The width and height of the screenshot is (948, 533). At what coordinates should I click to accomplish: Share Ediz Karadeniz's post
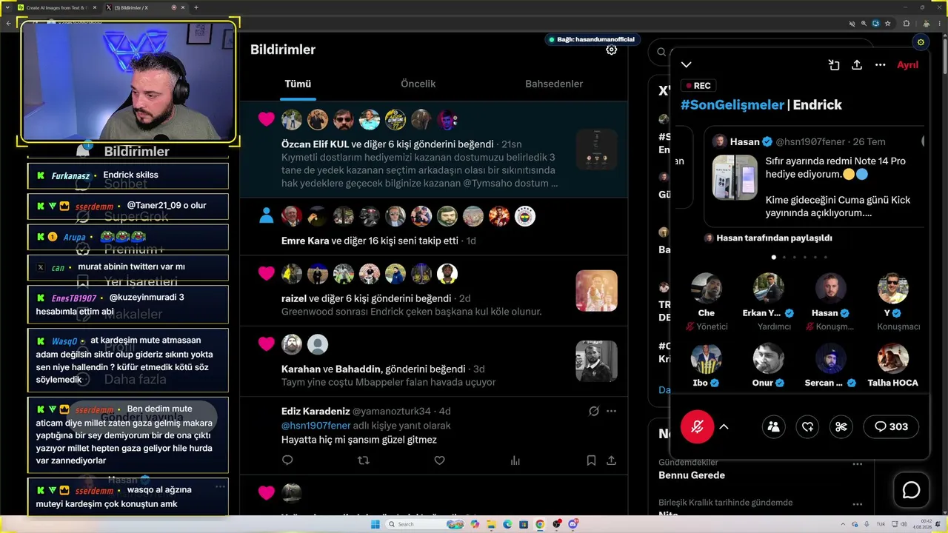point(611,460)
